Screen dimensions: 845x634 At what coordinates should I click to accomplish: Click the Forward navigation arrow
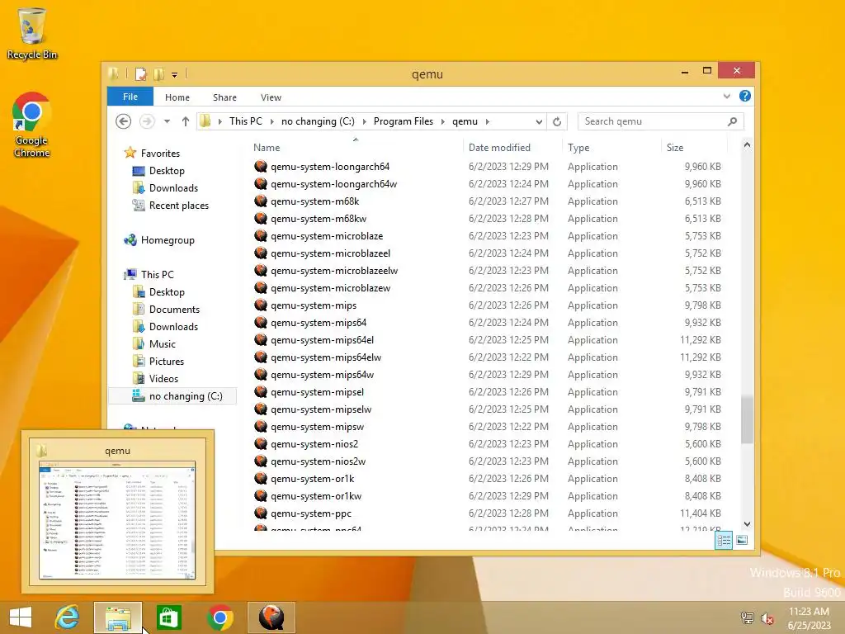147,121
